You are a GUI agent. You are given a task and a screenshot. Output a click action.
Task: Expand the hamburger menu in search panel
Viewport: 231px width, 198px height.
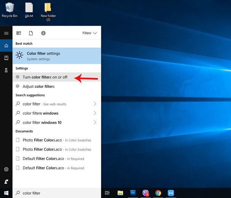6,33
